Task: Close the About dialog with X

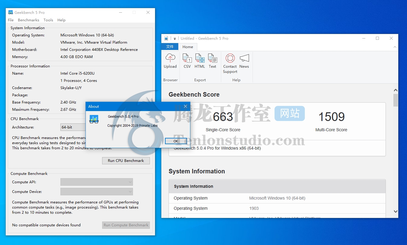Action: (x=186, y=106)
